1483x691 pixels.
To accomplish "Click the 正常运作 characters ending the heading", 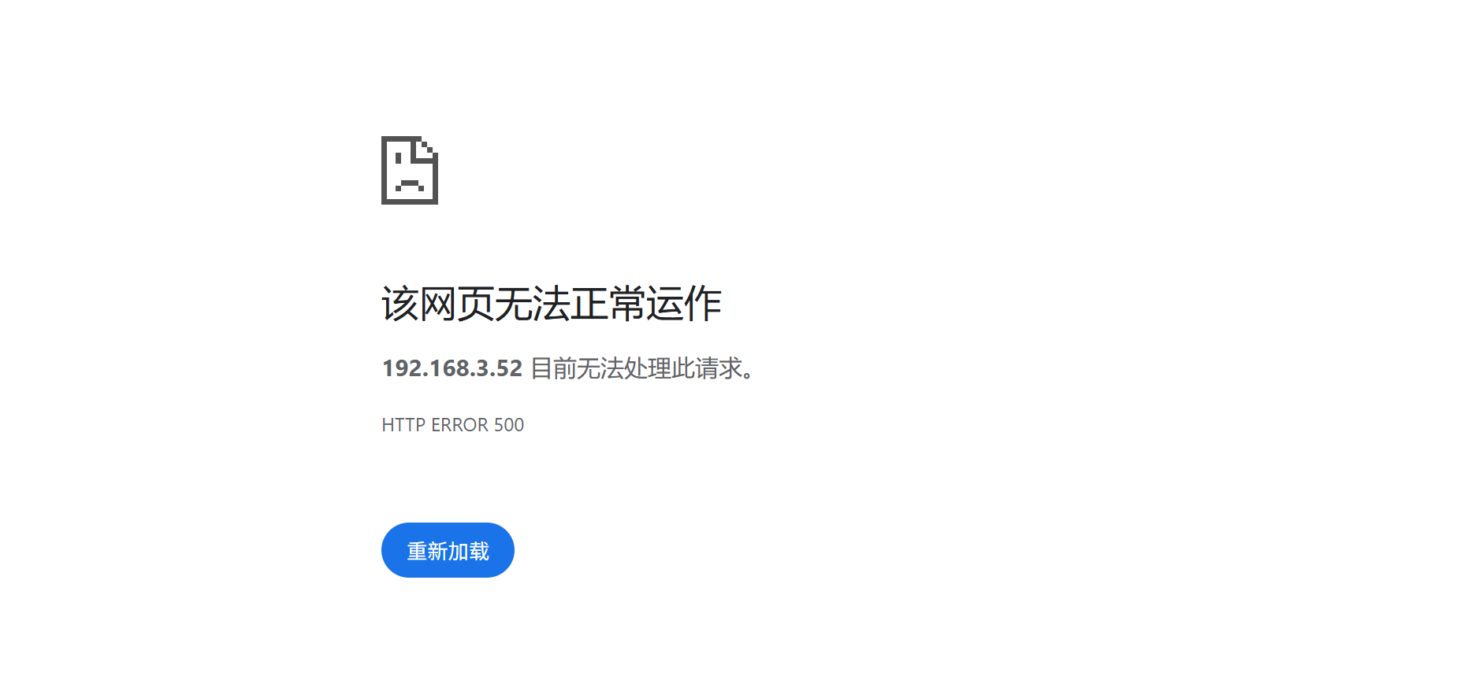I will point(646,304).
